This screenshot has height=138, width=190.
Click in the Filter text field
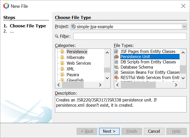[x=130, y=36]
